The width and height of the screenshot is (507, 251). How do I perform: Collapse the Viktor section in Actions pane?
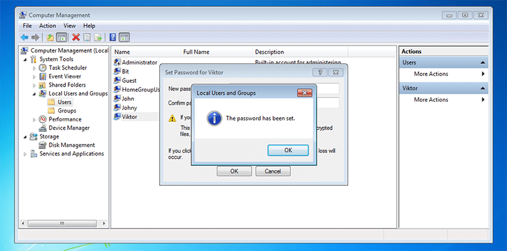coord(482,89)
